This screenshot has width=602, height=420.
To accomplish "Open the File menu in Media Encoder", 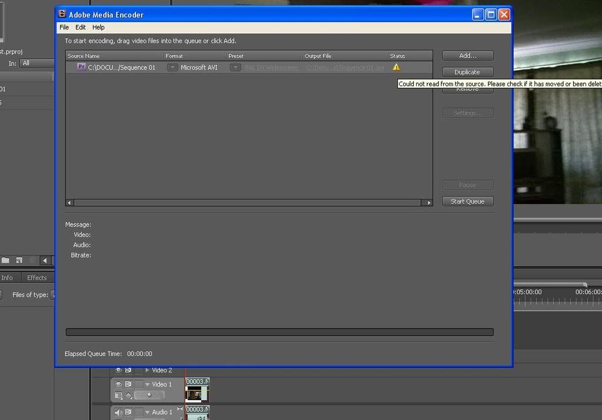I will point(64,27).
